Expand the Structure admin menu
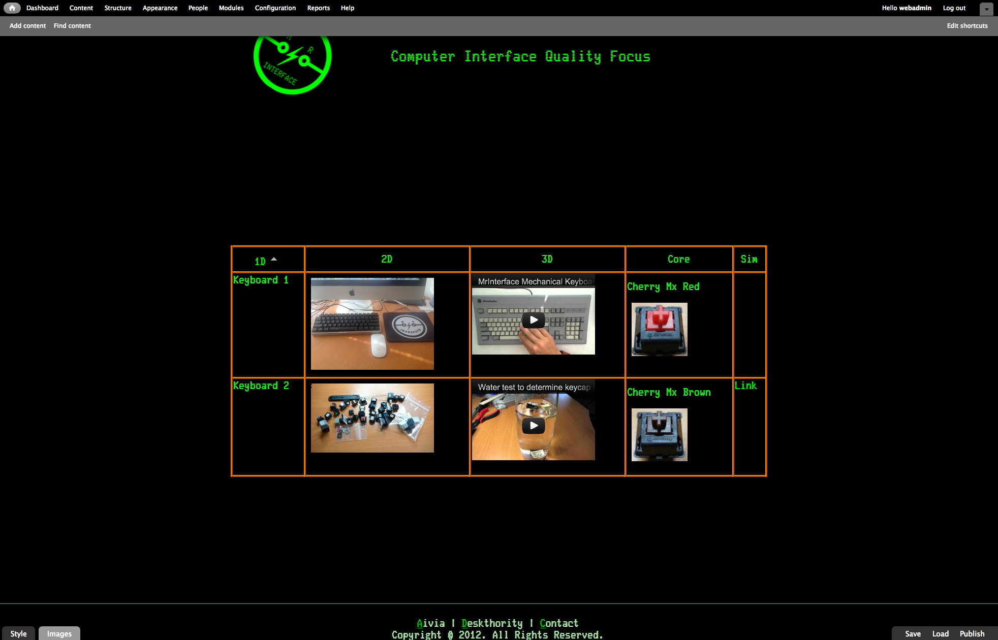 tap(117, 8)
